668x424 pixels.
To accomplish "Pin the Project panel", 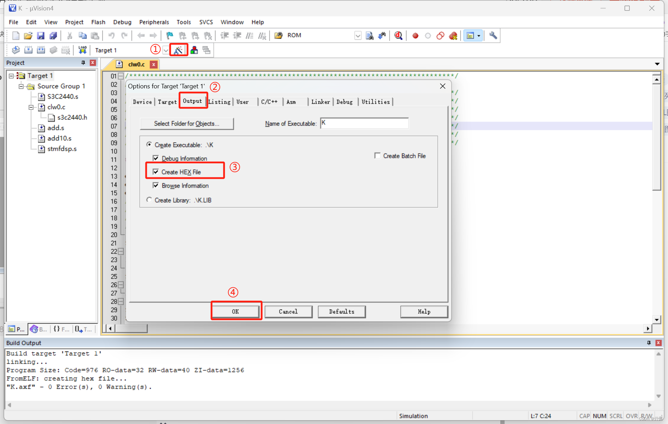I will pos(83,63).
